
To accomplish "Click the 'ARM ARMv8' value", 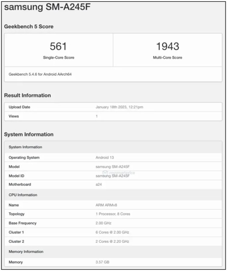I will (106, 205).
